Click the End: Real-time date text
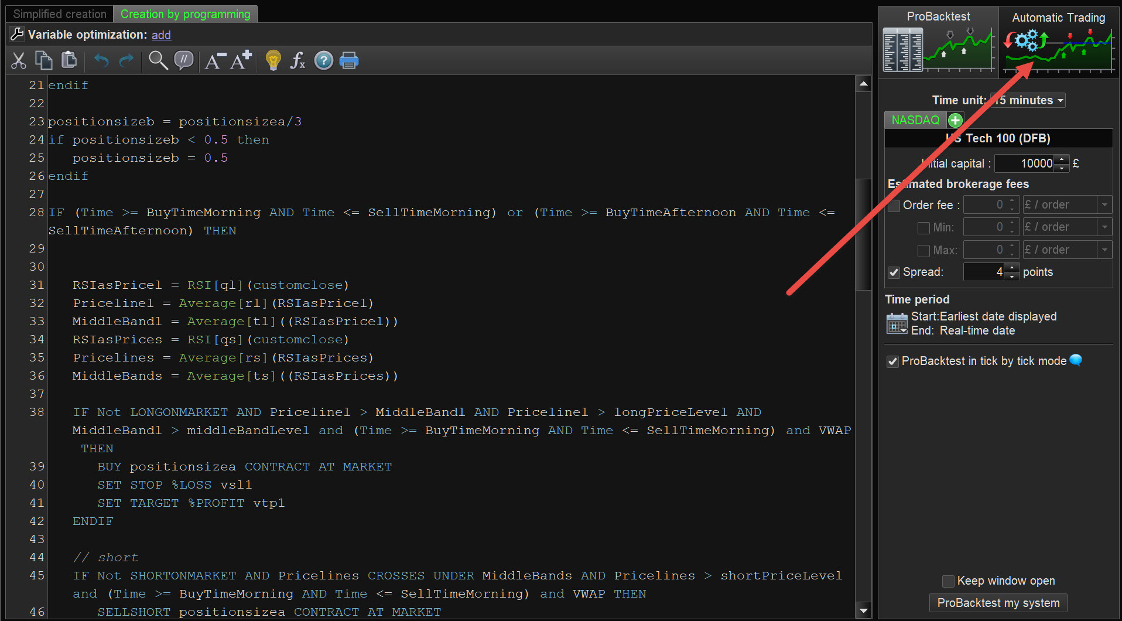Viewport: 1122px width, 621px height. click(x=963, y=330)
